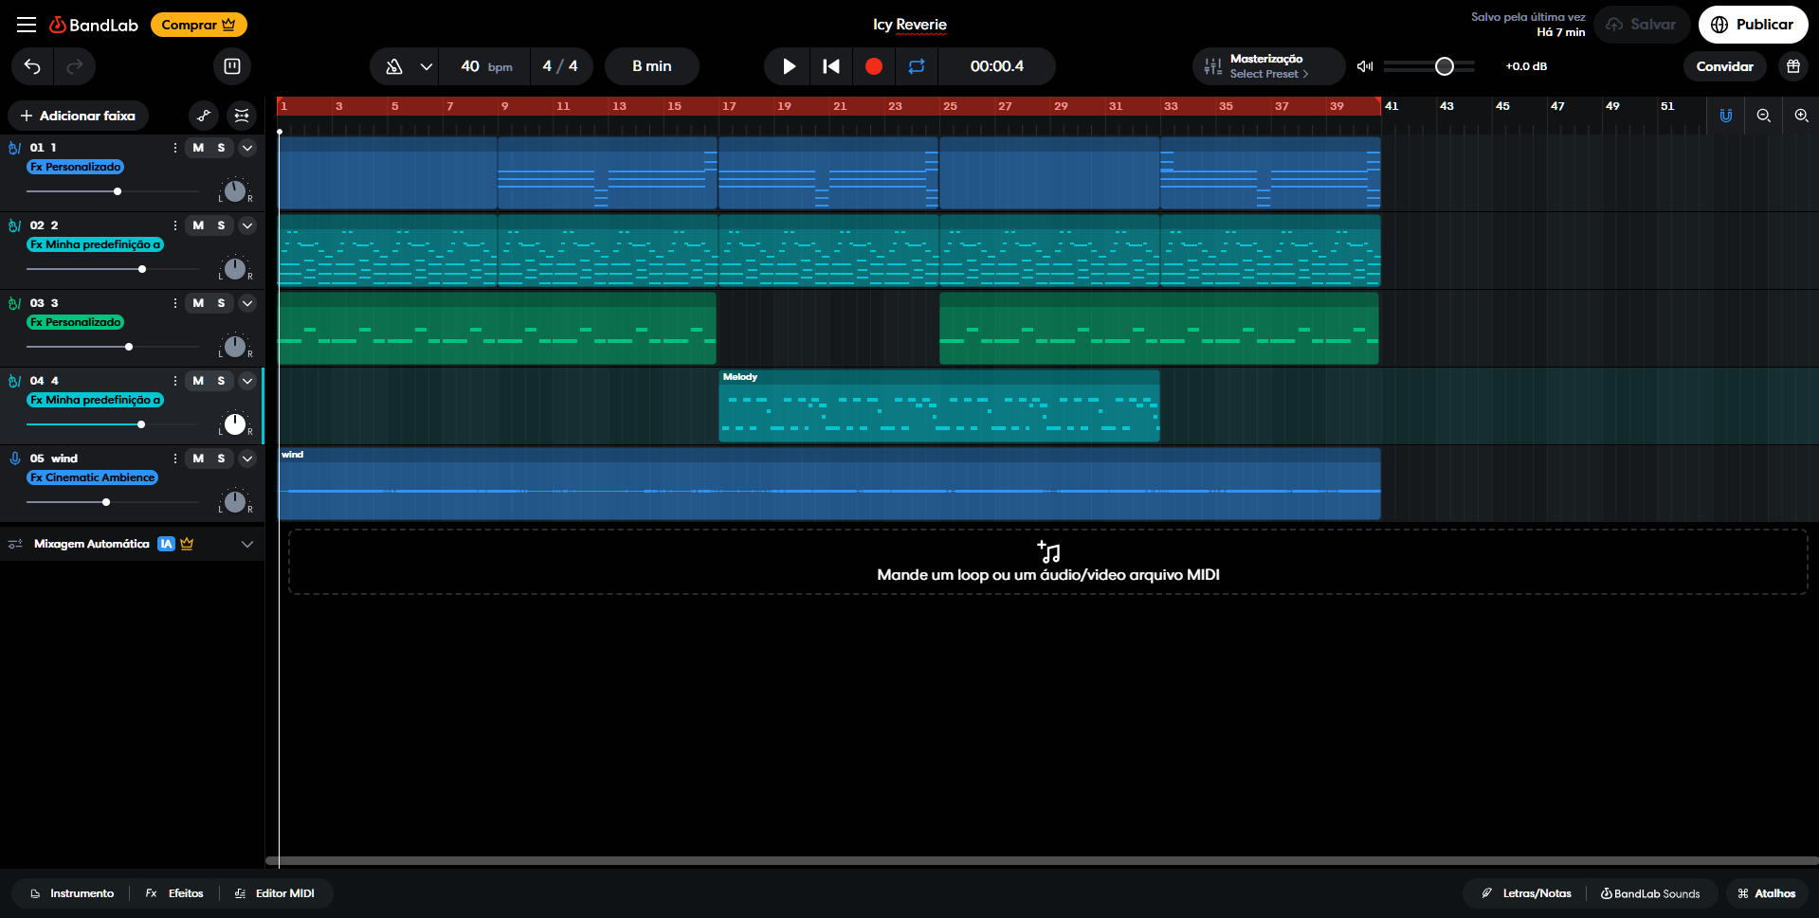The image size is (1819, 918).
Task: Open the Masterização preset selector
Action: [x=1268, y=66]
